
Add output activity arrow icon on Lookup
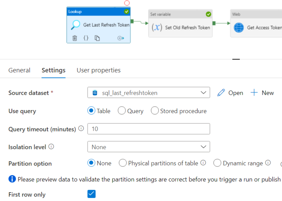(x=121, y=38)
